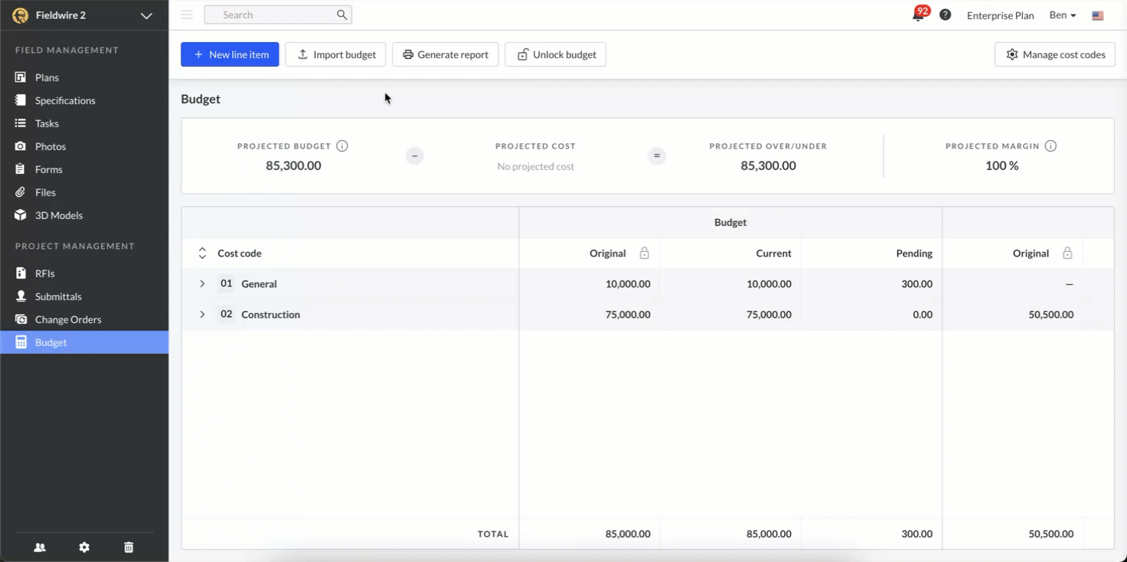Click the Projected Budget info icon
Screen dimensions: 1127x562
(343, 146)
